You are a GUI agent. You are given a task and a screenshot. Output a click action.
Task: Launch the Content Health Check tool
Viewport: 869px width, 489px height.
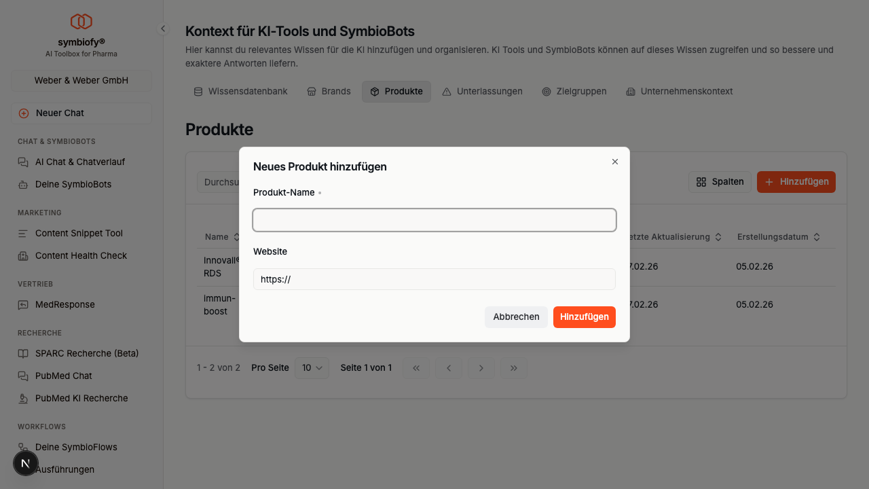pos(81,255)
